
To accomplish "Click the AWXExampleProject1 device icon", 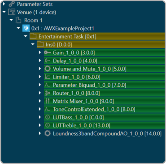I will pos(26,28).
